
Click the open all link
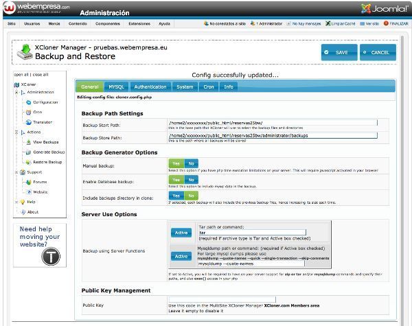[x=21, y=75]
